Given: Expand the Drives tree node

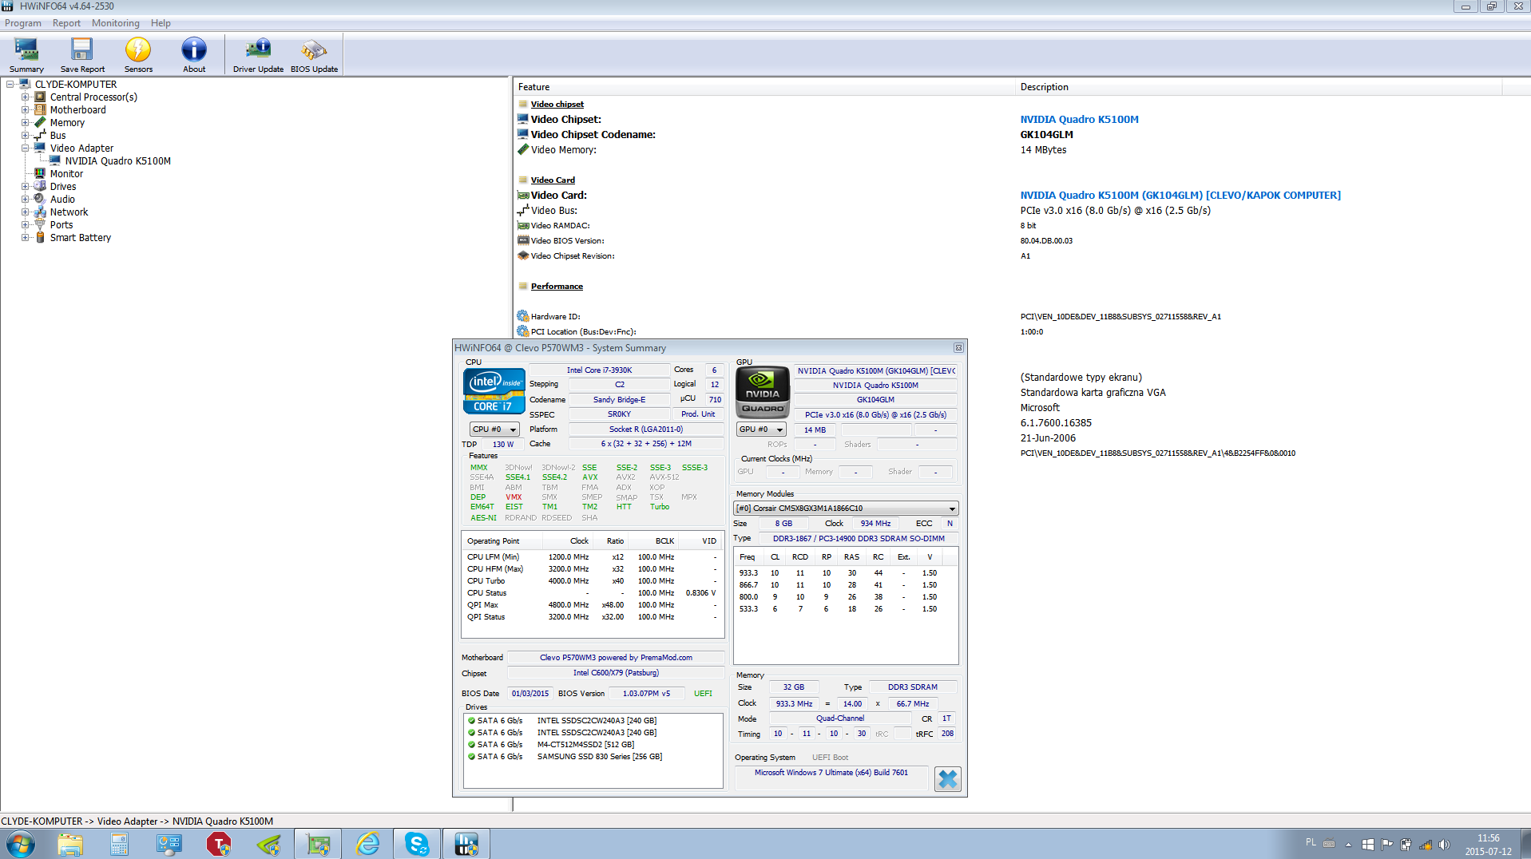Looking at the screenshot, I should pyautogui.click(x=25, y=186).
